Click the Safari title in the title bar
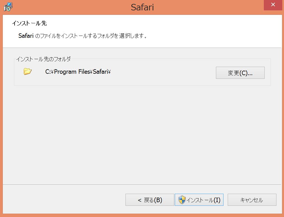Viewport: 284px width, 217px height. 142,7
